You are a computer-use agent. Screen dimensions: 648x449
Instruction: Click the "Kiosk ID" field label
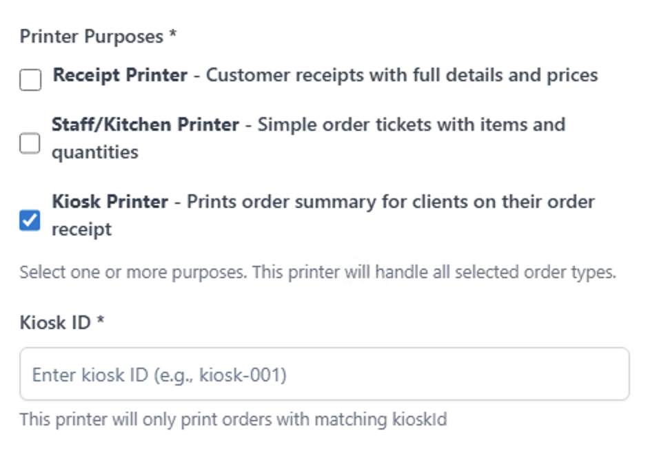click(55, 322)
